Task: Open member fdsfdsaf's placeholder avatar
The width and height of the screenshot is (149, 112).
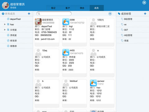Action: pos(66,83)
